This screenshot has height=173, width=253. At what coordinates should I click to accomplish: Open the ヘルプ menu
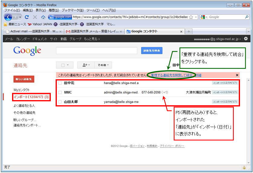coord(109,10)
